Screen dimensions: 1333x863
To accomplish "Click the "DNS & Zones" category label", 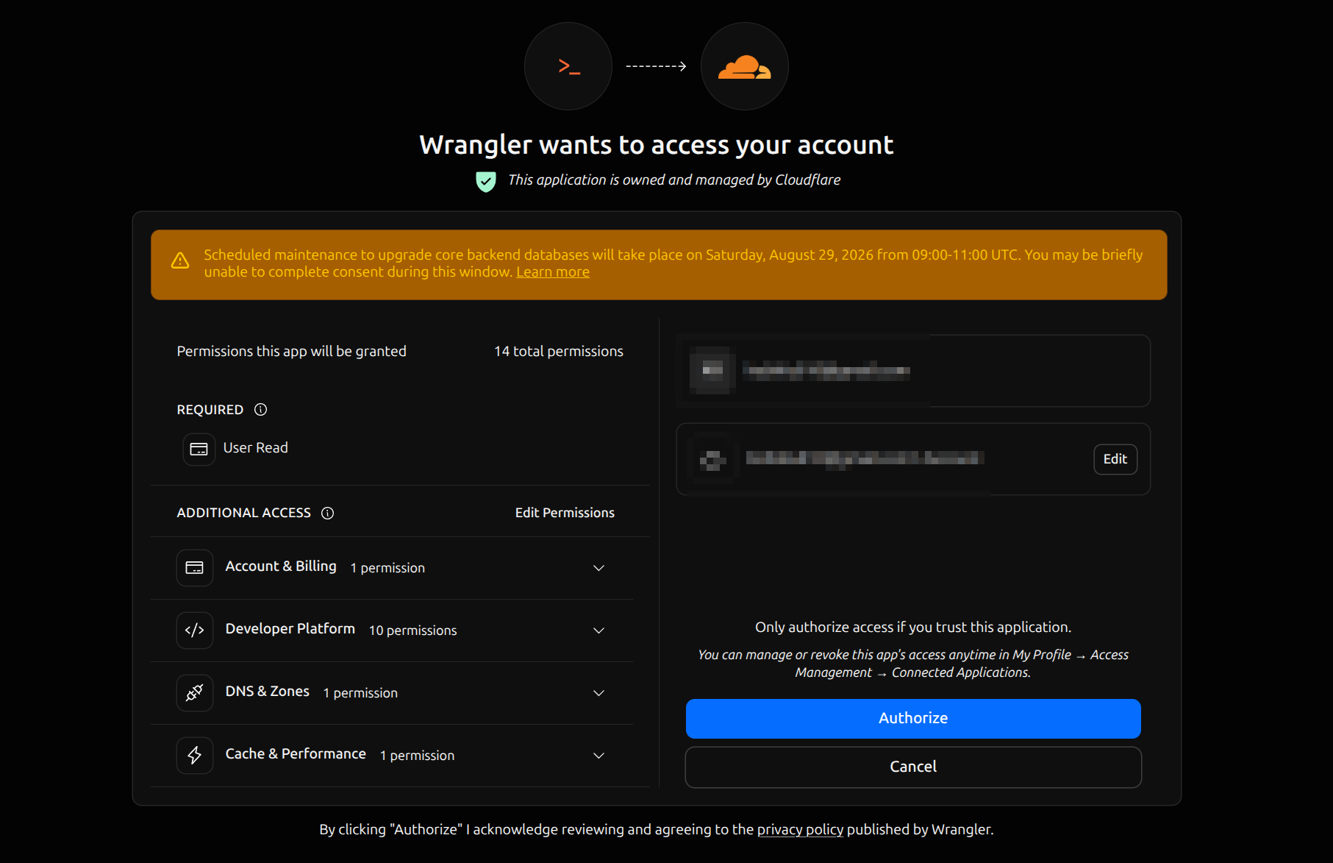I will point(268,692).
